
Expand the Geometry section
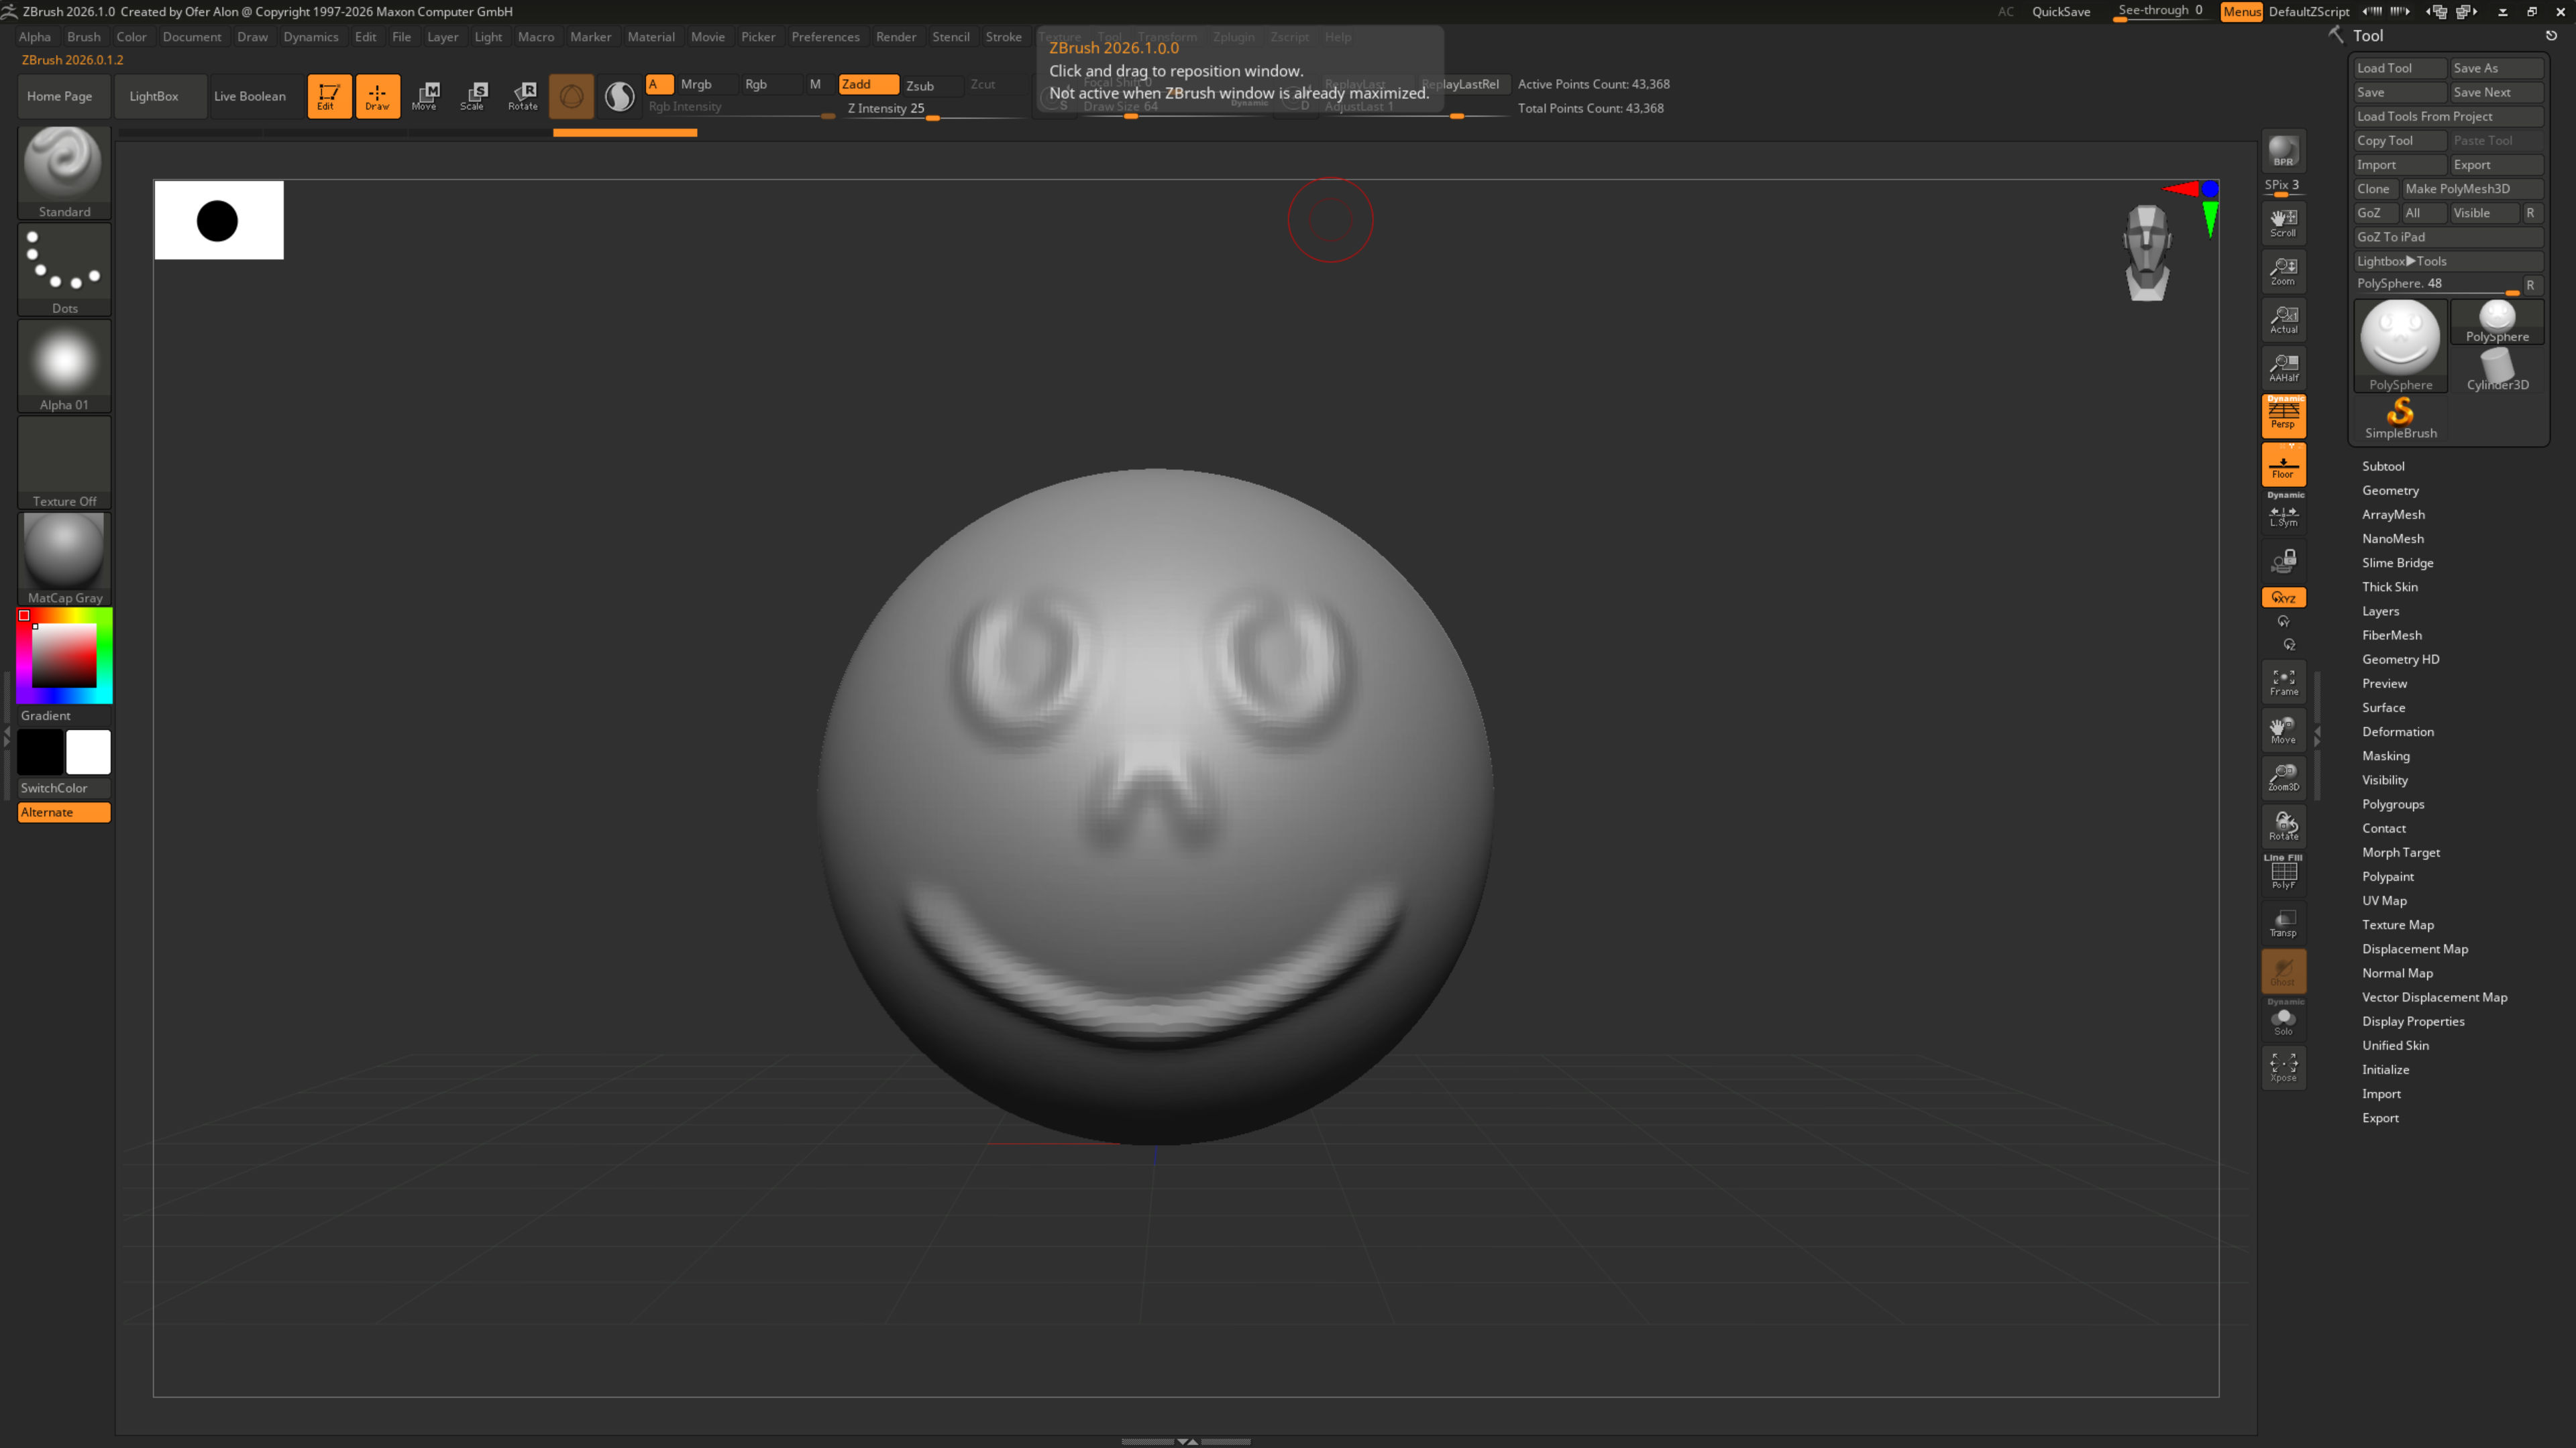[2390, 491]
